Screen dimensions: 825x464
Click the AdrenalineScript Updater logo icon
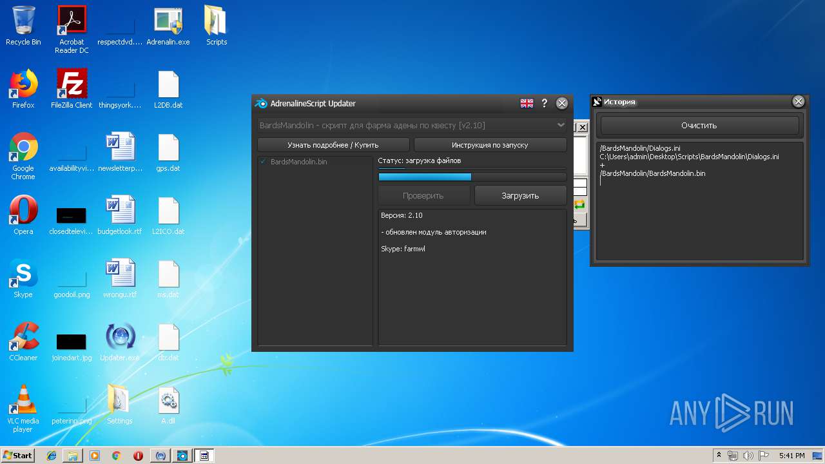pos(261,103)
